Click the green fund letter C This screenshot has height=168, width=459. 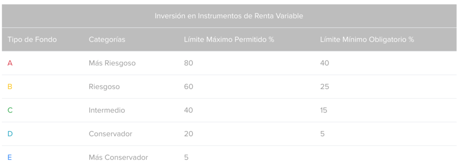coord(10,110)
